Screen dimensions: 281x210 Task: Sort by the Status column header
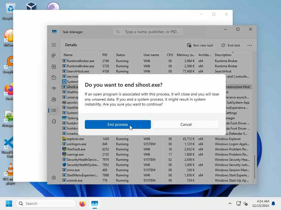point(128,55)
